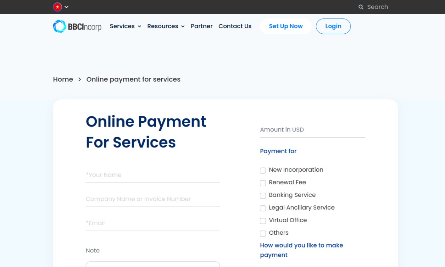This screenshot has height=267, width=445.
Task: Toggle the Virtual Office checkbox
Action: click(x=263, y=221)
